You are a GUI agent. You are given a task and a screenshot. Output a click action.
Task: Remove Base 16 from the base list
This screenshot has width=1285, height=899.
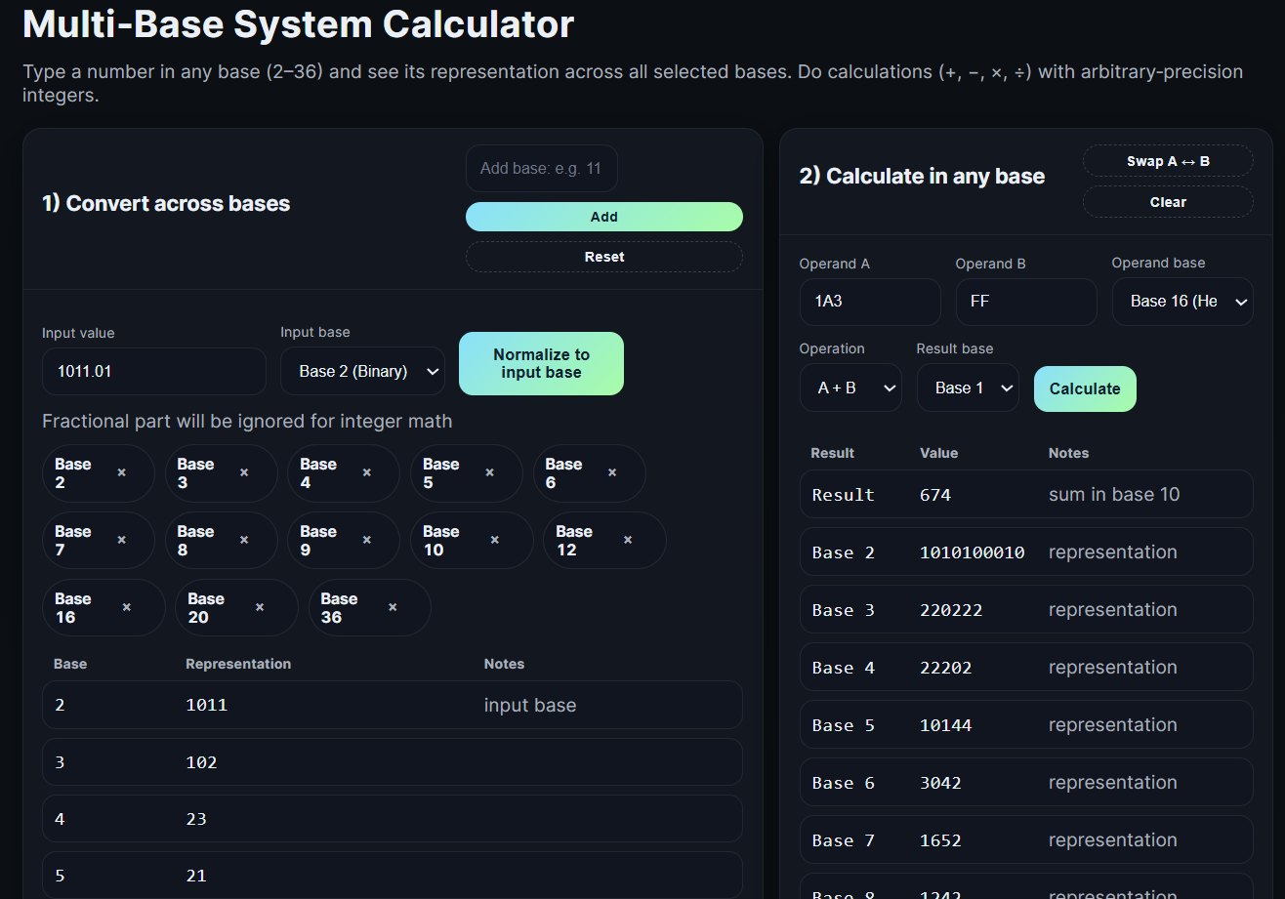coord(129,607)
